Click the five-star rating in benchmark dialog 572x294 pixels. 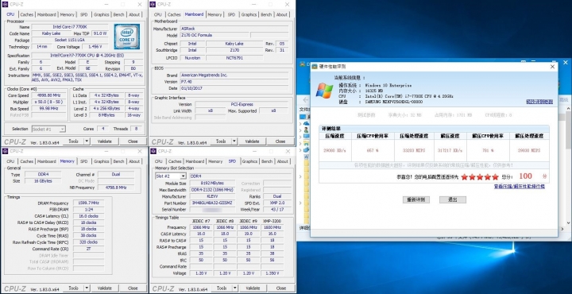480,177
